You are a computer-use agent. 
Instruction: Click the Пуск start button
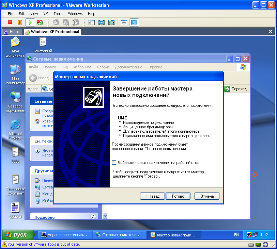click(18, 235)
